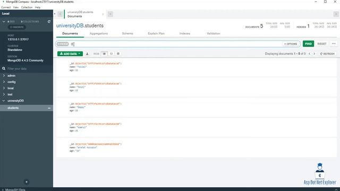
Task: Click the Favorite star button
Action: click(17, 27)
